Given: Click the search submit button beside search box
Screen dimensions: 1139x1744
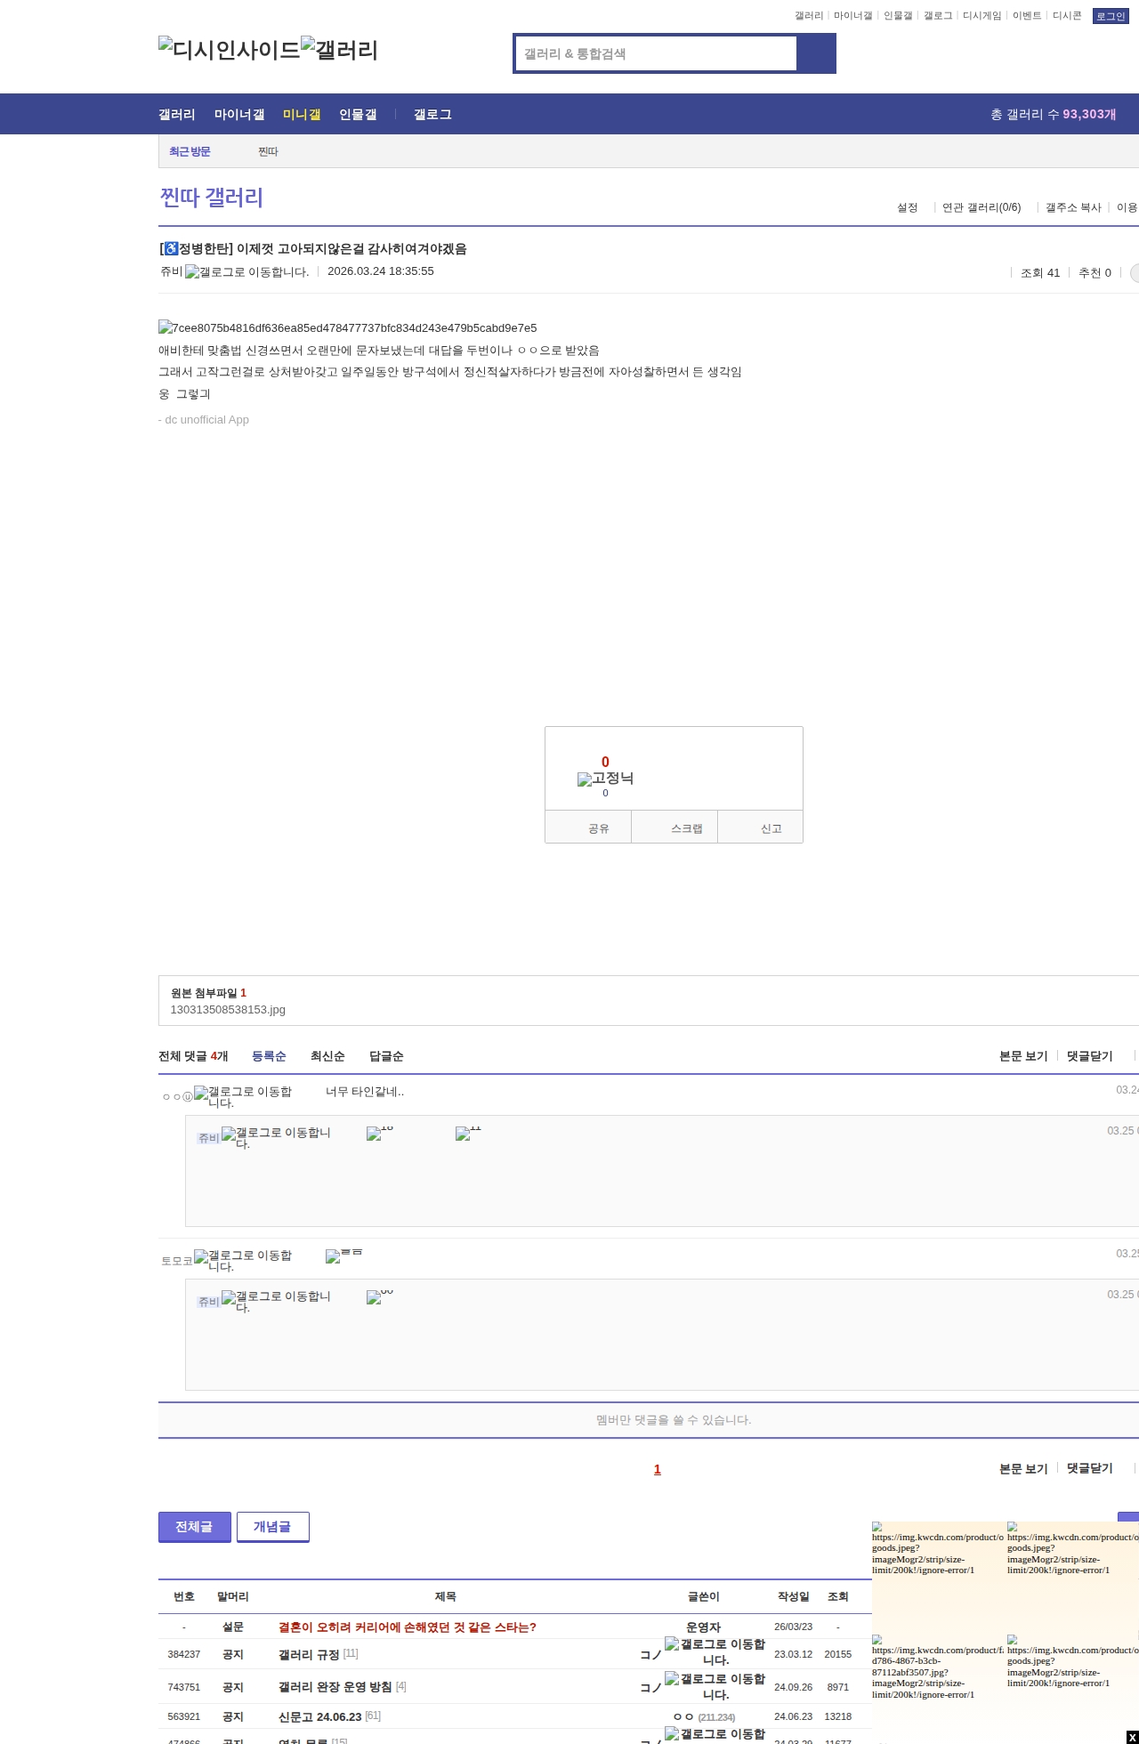Looking at the screenshot, I should pos(816,53).
